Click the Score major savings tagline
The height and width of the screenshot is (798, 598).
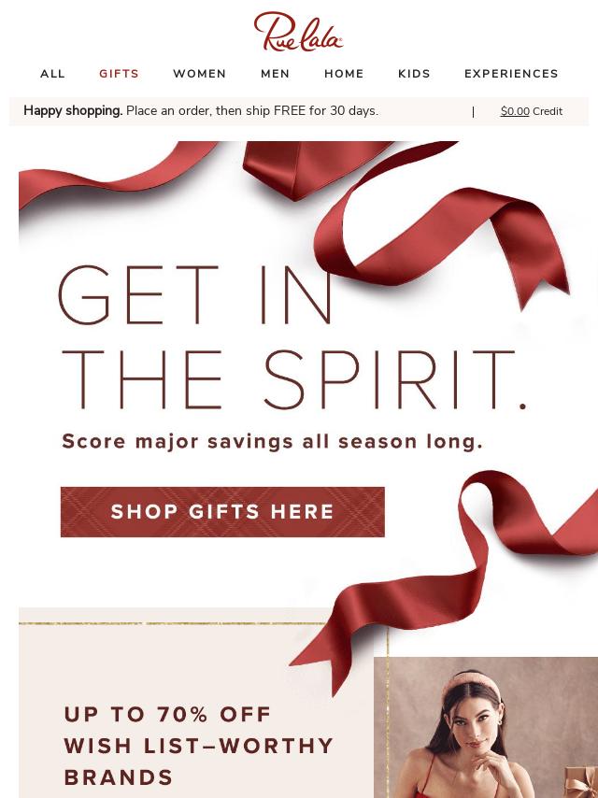(272, 441)
